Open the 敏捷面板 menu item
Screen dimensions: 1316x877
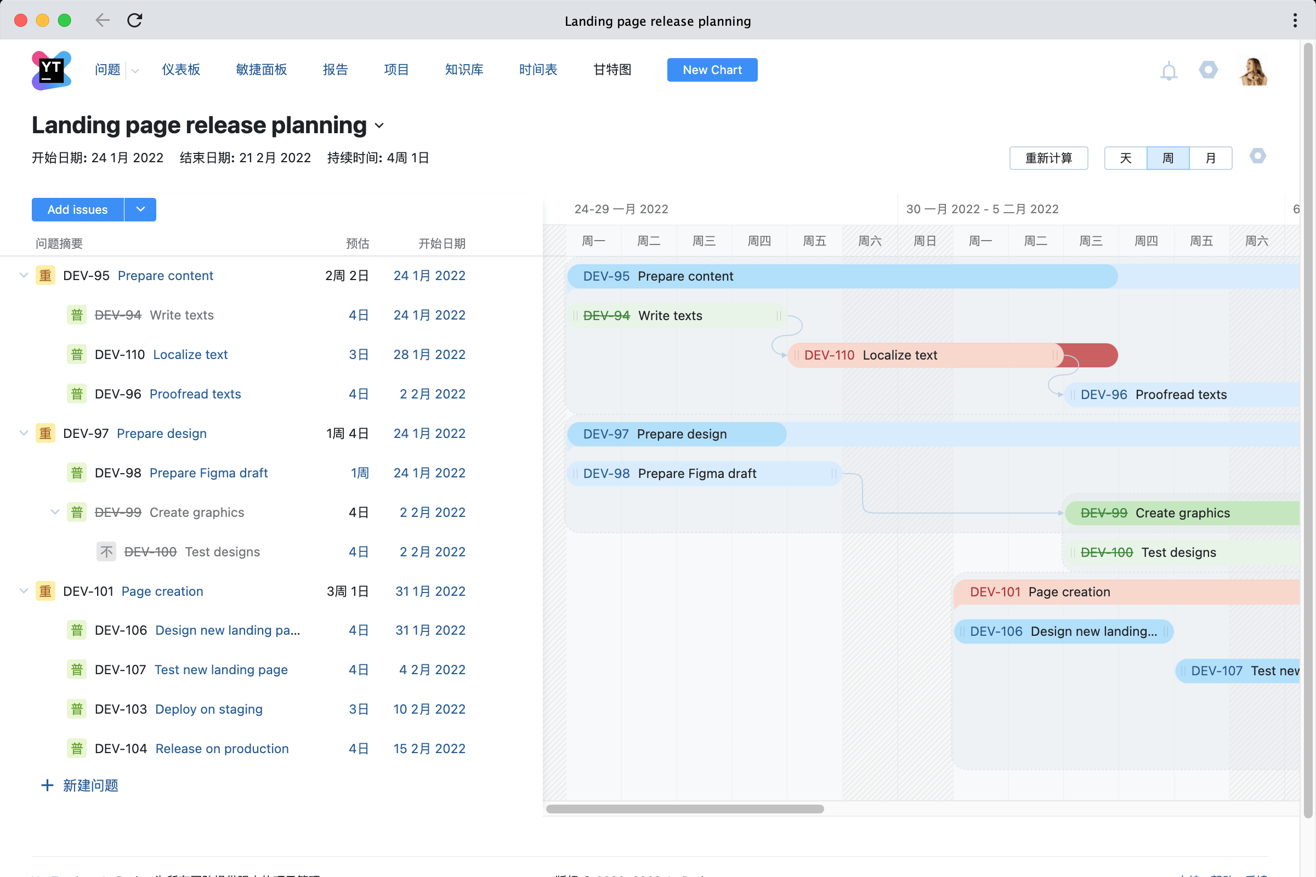262,70
